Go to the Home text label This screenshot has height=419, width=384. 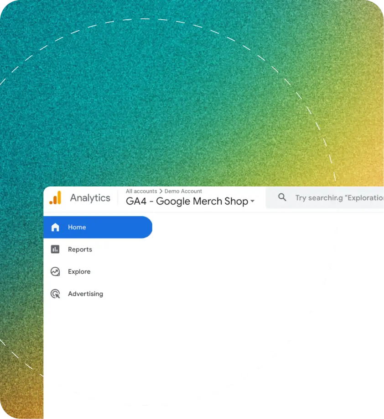(x=77, y=227)
